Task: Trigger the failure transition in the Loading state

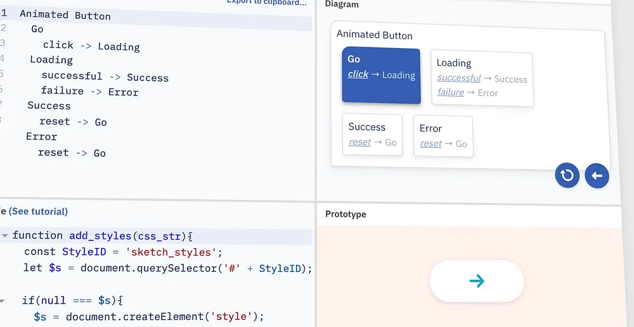Action: (x=450, y=92)
